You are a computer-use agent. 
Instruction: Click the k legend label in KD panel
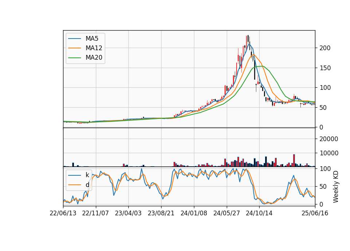[x=87, y=175]
